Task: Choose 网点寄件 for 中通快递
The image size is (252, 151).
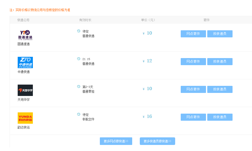Action: point(193,62)
